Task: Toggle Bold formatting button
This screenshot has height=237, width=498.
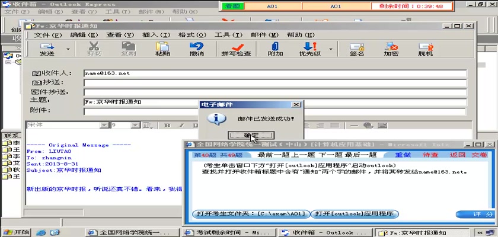Action: coord(167,126)
